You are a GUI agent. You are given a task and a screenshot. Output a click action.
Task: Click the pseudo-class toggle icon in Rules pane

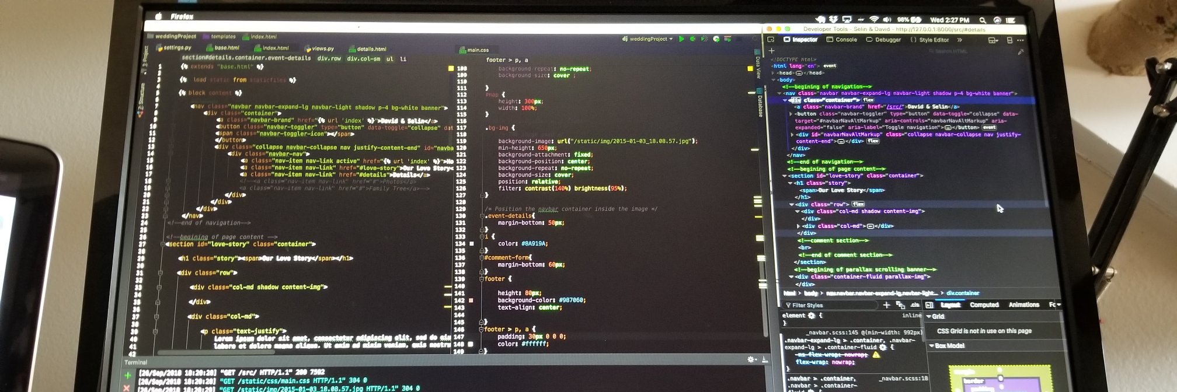pos(900,305)
